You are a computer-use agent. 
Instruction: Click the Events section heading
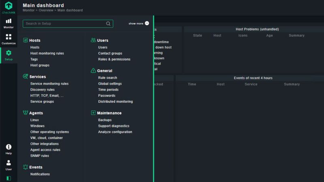pos(36,167)
